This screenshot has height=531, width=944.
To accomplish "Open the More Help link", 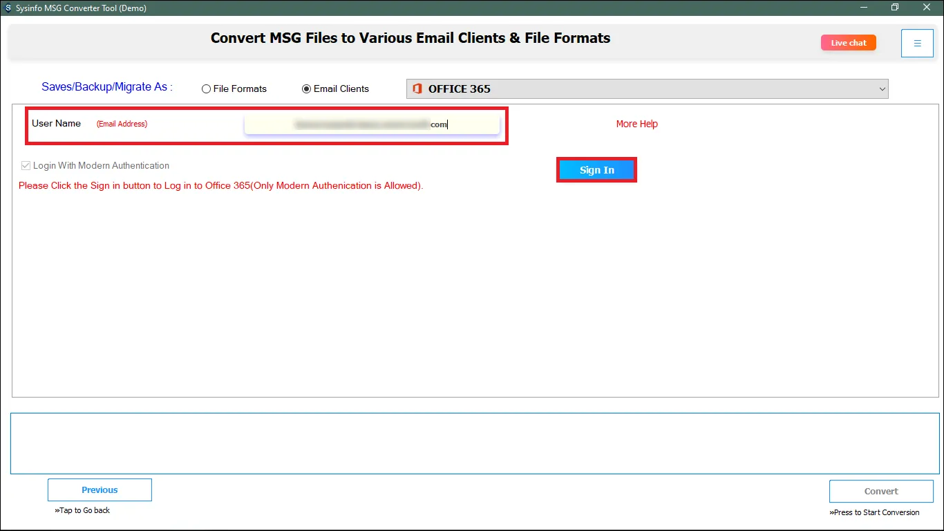I will tap(637, 124).
